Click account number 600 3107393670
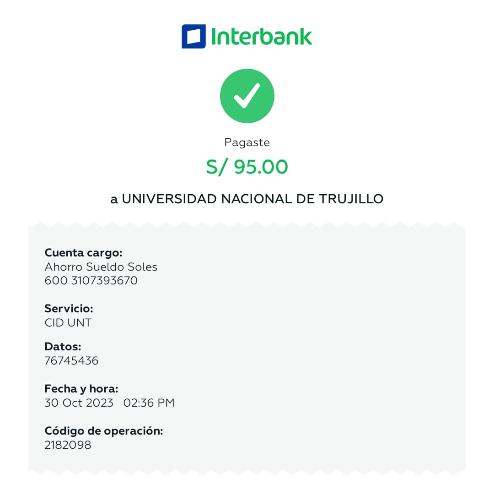This screenshot has width=494, height=490. click(x=91, y=280)
